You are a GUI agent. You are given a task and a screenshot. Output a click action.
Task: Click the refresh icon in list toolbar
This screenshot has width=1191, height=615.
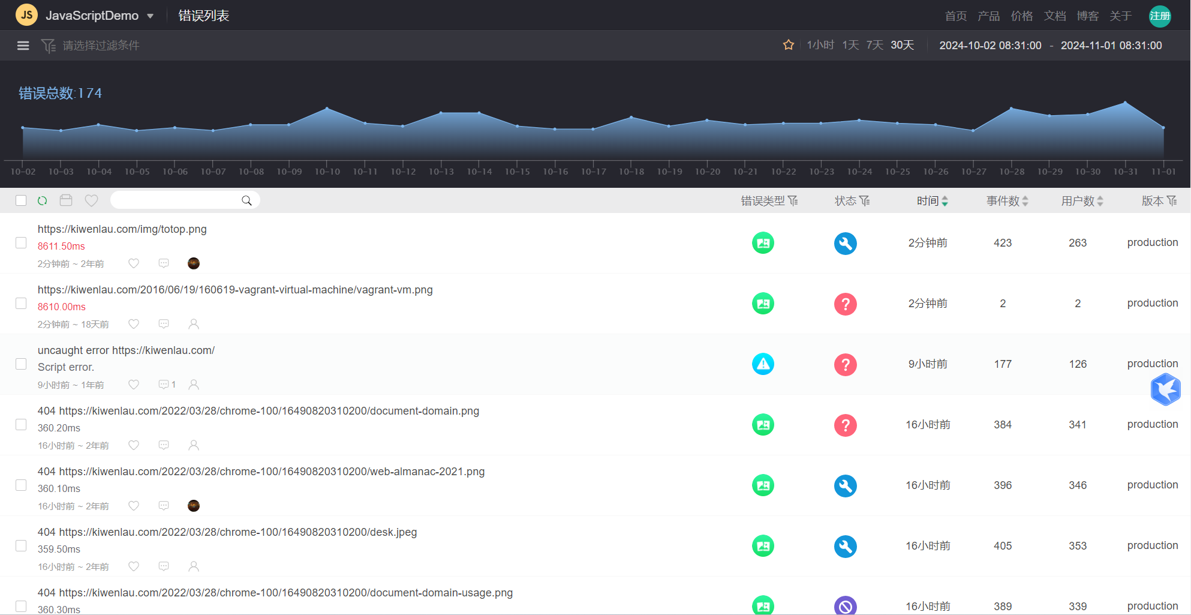43,200
